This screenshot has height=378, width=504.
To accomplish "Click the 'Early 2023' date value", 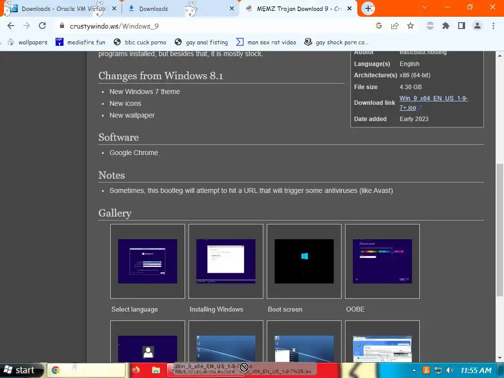I will click(414, 119).
